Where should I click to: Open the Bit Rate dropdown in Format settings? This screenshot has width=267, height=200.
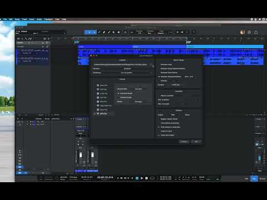coord(139,102)
